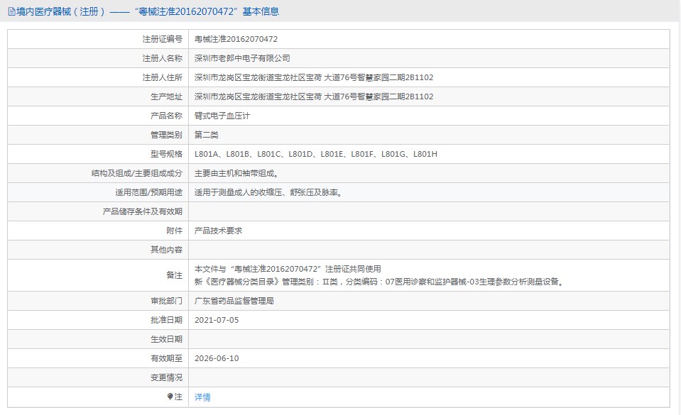Select expiry date 2026-06-10

point(217,358)
